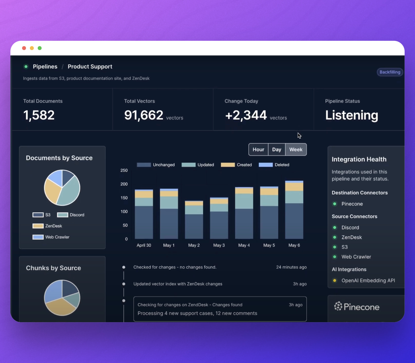Viewport: 415px width, 363px height.
Task: Click the green pipeline status dot beside Pipelines
Action: 26,66
